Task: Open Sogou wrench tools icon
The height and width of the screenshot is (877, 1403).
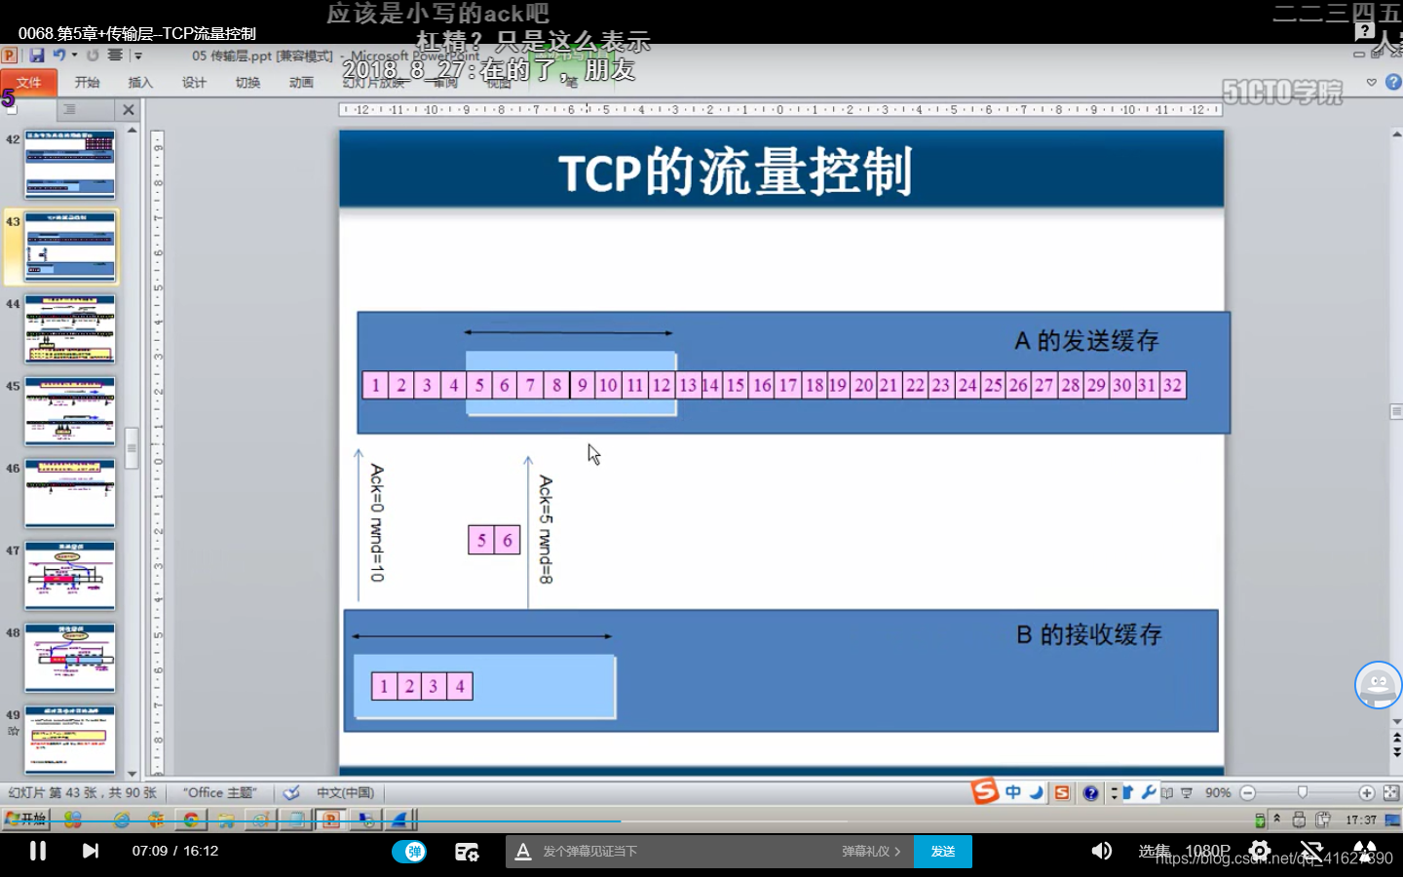Action: tap(1149, 792)
